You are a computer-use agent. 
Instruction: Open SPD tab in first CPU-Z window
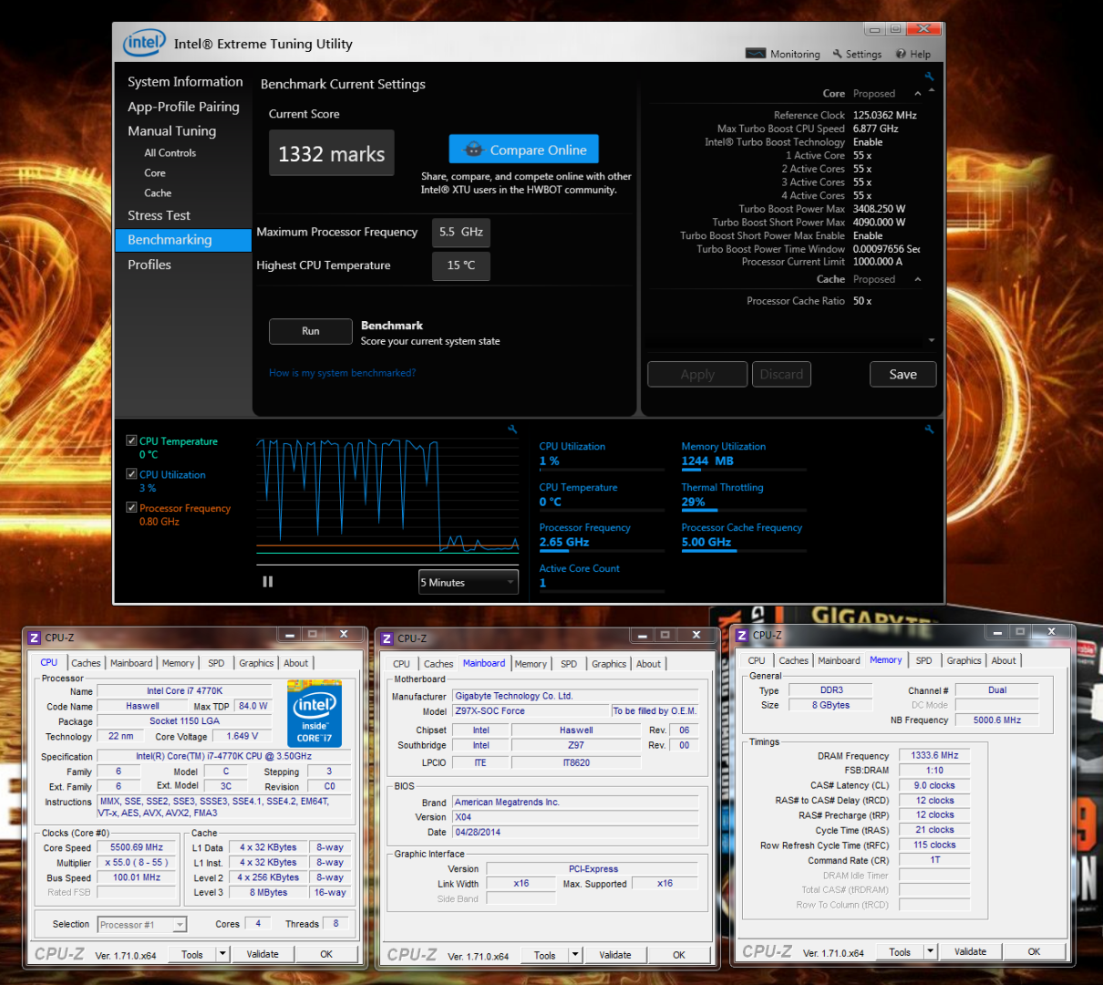click(x=216, y=663)
